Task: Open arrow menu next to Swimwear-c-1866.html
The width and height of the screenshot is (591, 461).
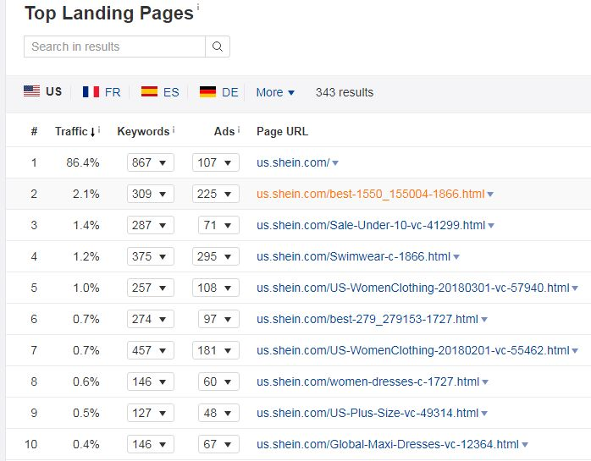Action: [x=456, y=257]
